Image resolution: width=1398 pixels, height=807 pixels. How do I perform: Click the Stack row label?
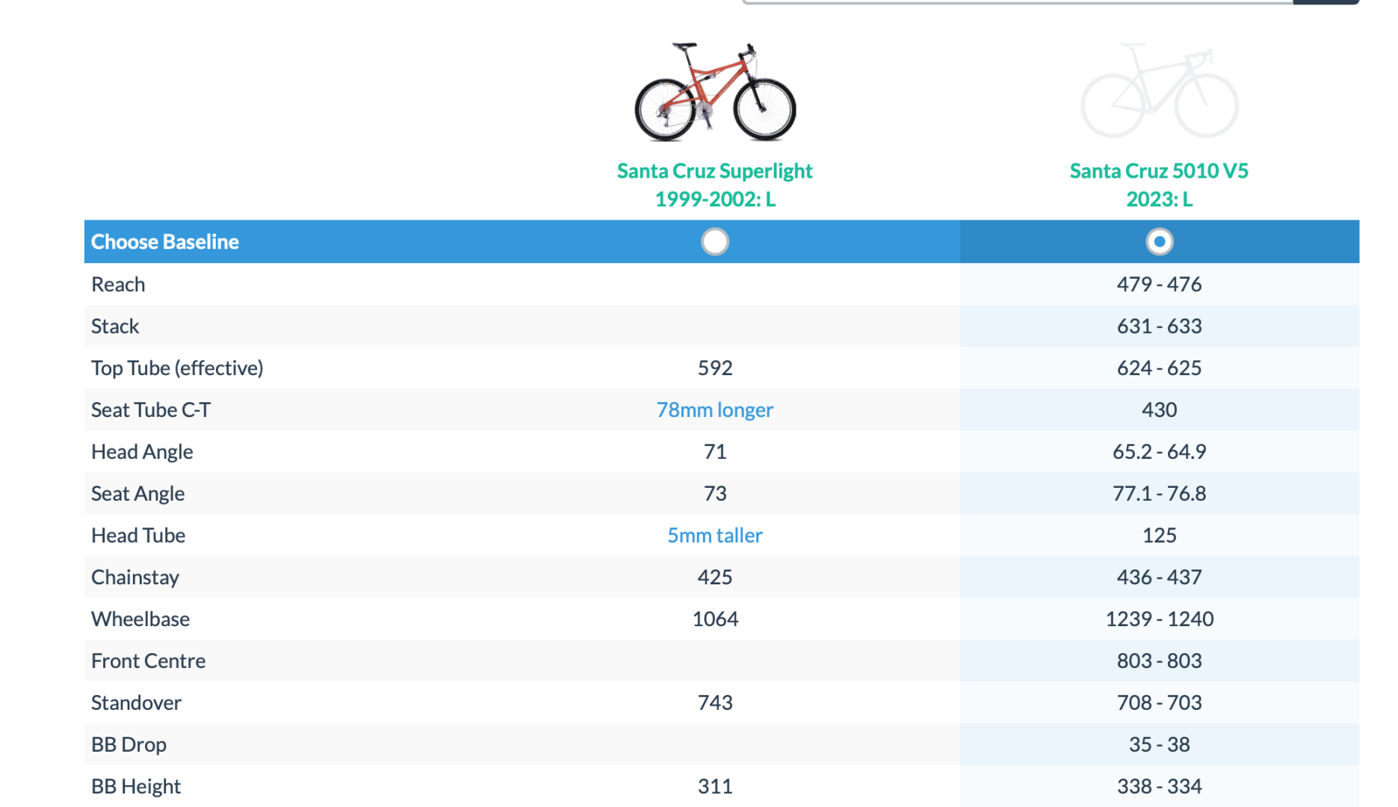[x=115, y=326]
